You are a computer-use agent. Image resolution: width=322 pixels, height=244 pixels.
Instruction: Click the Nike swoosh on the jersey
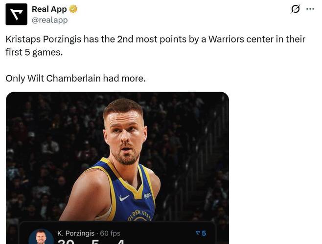(124, 198)
